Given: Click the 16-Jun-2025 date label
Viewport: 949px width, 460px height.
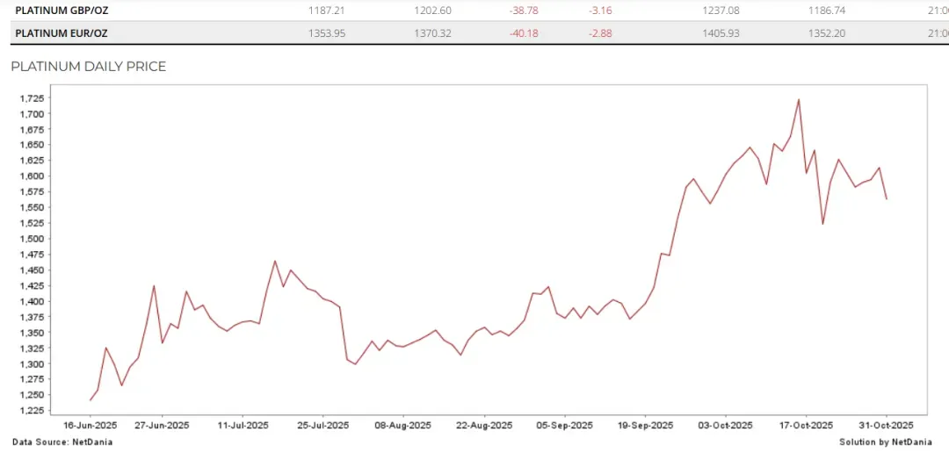Looking at the screenshot, I should (x=91, y=425).
